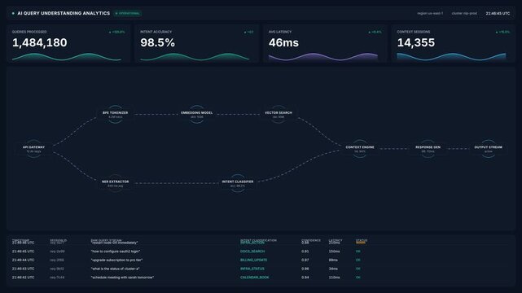This screenshot has height=293, width=522.
Task: Select the Embedding Model node
Action: pyautogui.click(x=197, y=115)
